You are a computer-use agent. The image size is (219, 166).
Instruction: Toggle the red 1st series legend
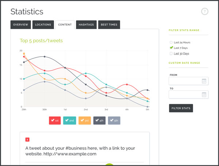55,120
